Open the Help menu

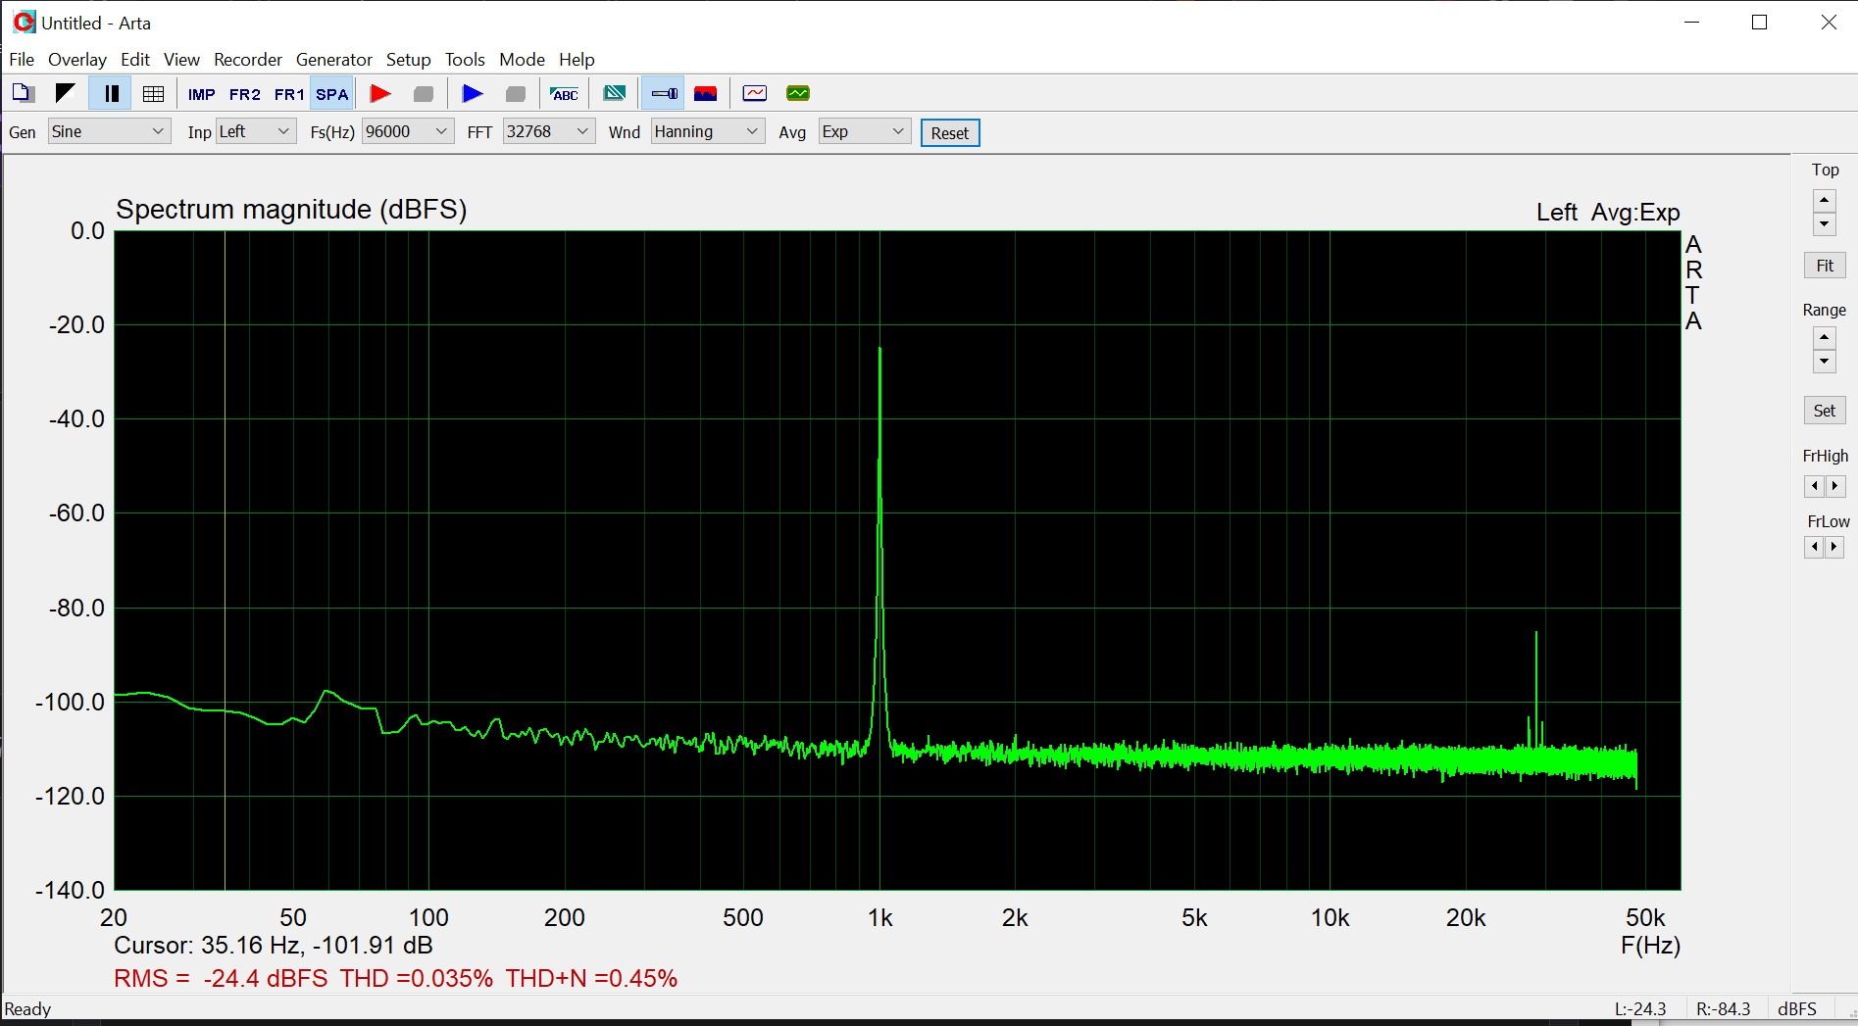click(x=577, y=60)
